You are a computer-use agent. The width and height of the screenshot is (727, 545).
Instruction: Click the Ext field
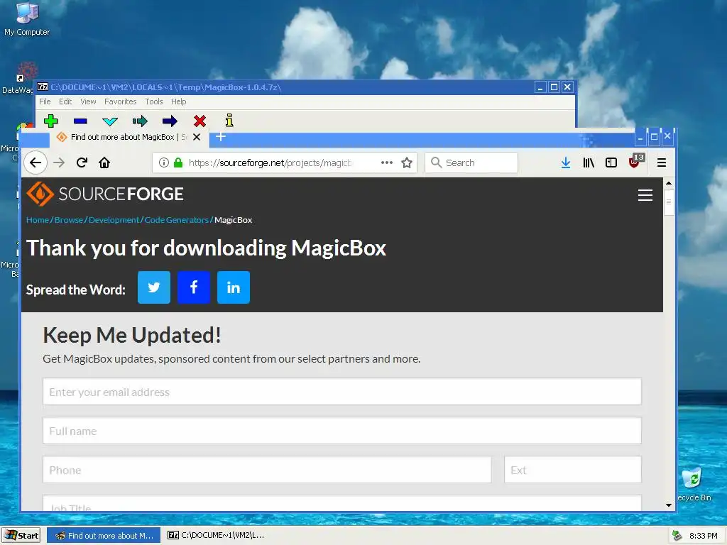click(x=573, y=470)
